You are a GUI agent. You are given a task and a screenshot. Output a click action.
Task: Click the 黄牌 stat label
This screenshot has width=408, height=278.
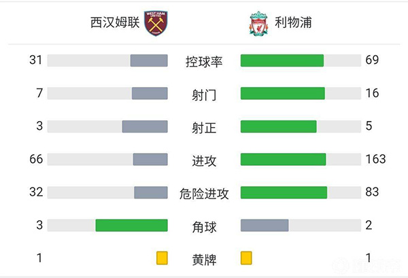[204, 259]
